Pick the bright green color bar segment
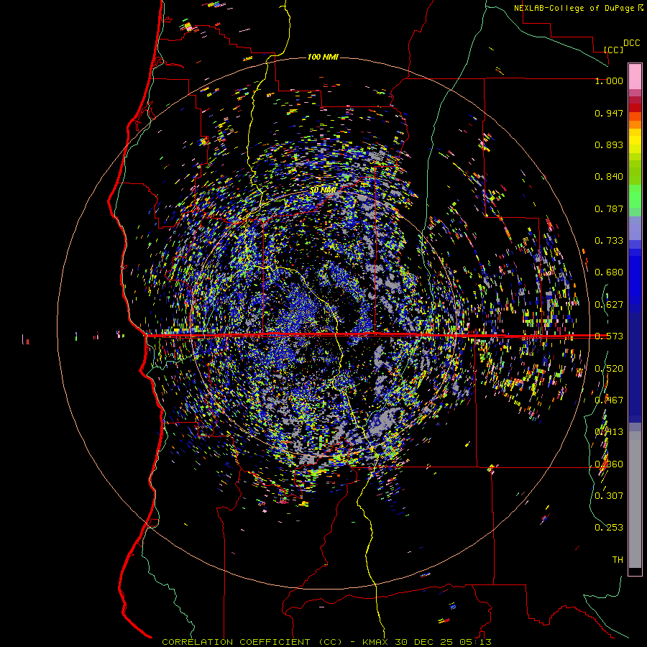The width and height of the screenshot is (647, 647). (635, 196)
